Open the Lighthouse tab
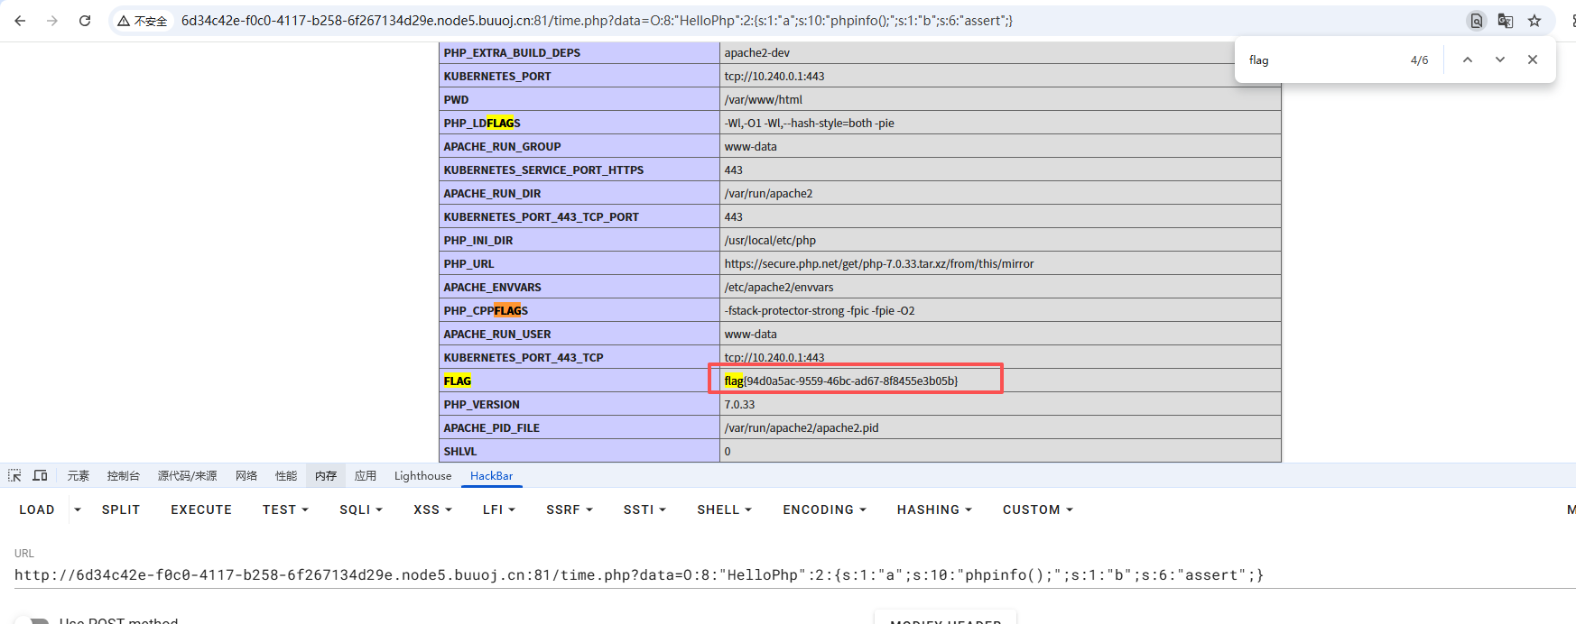Viewport: 1576px width, 624px height. (x=422, y=475)
